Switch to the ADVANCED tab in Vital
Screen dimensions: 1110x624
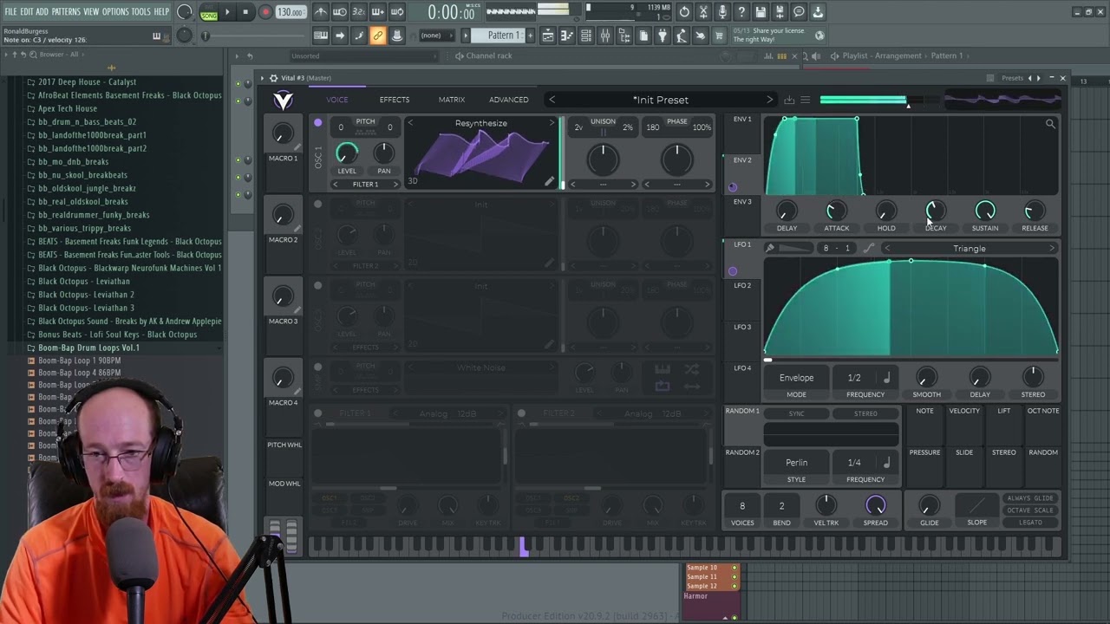(509, 100)
